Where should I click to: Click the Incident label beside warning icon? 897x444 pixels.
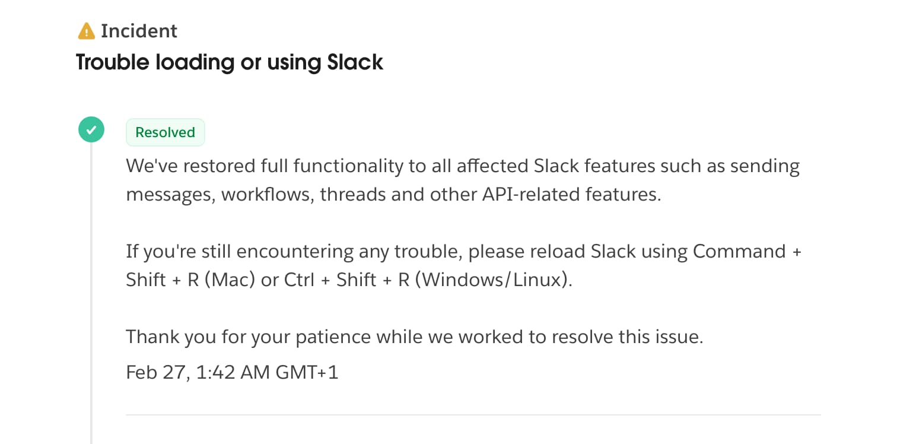click(139, 31)
